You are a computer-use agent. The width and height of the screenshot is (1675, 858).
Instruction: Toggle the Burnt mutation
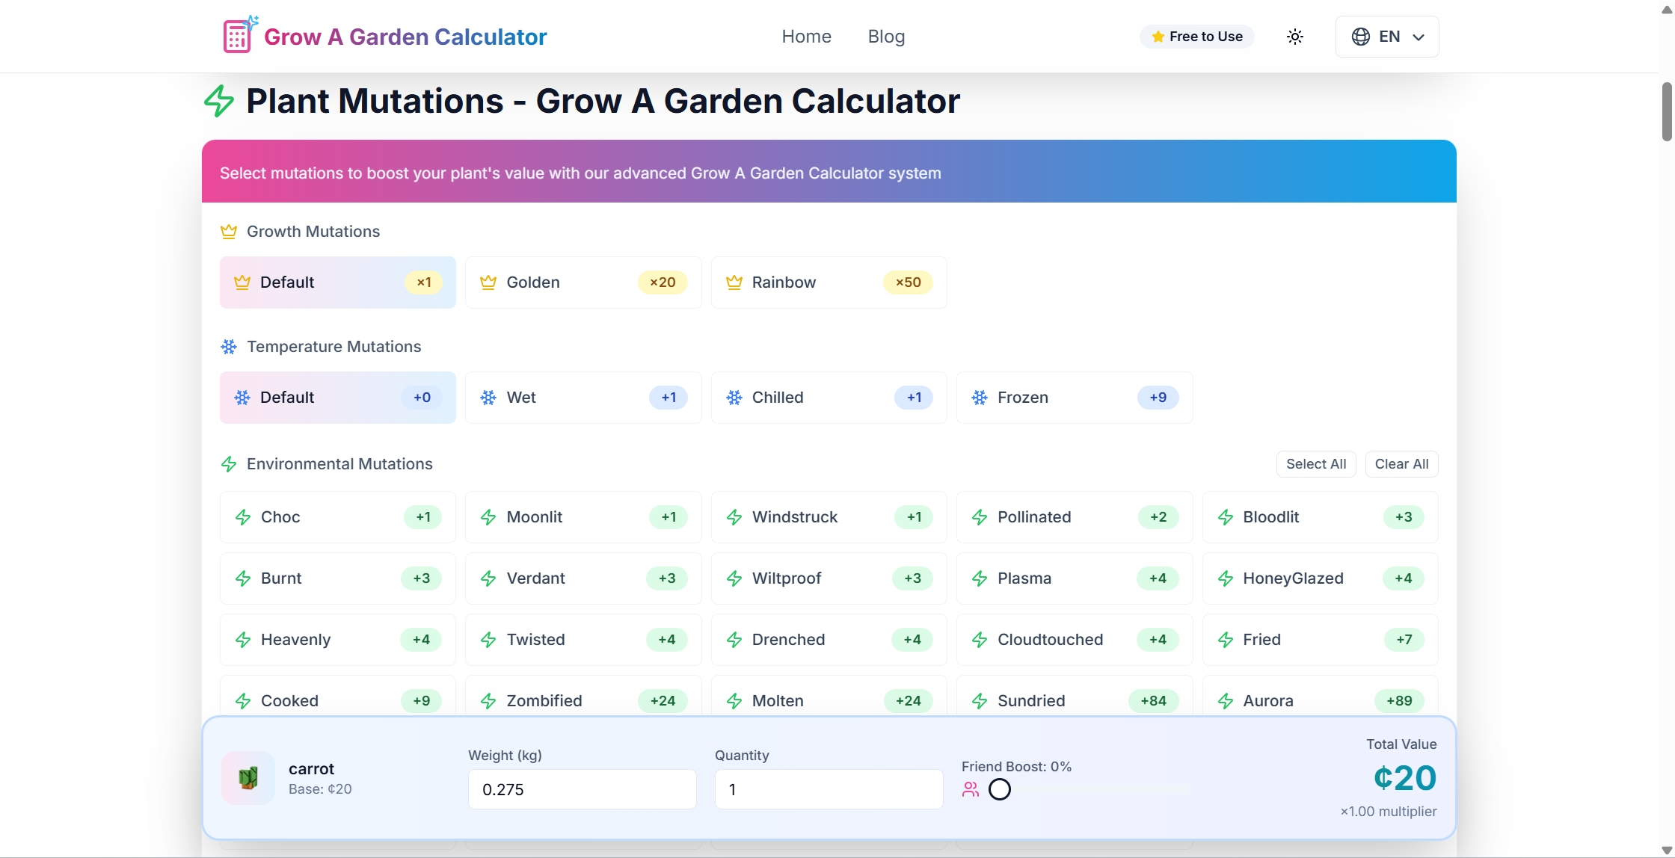(x=338, y=578)
